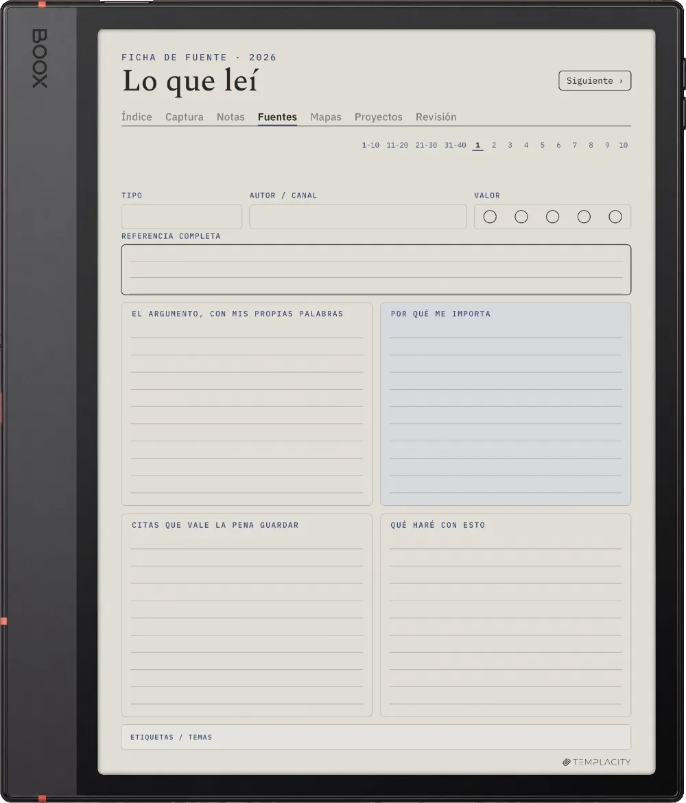Click the "FICHA DE FUENTE · 2026" header

[x=199, y=58]
